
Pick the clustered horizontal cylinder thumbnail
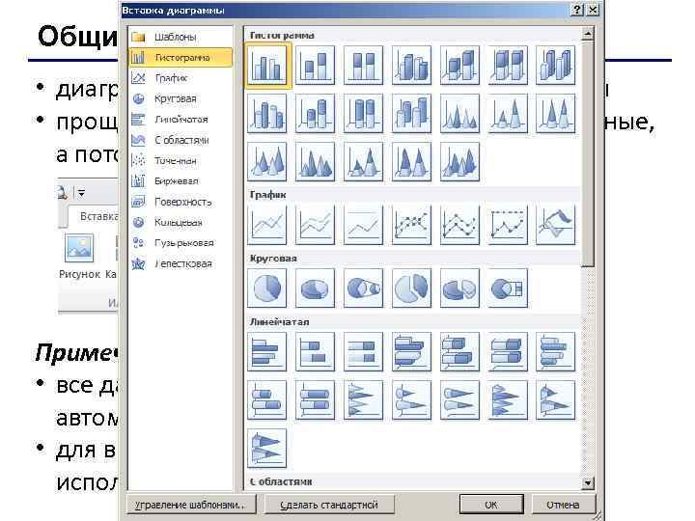point(556,352)
